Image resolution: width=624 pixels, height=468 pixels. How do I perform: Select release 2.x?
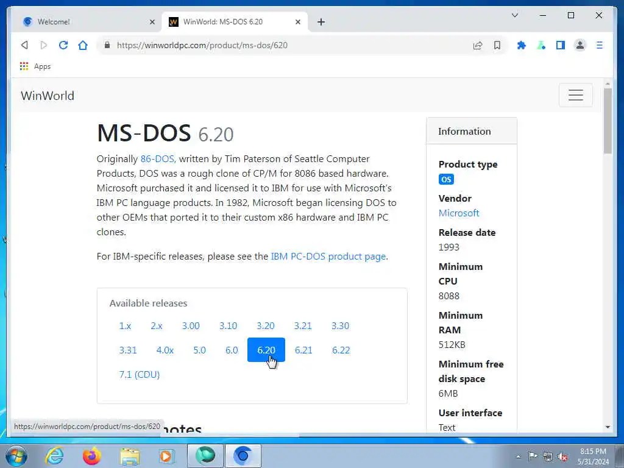click(157, 325)
